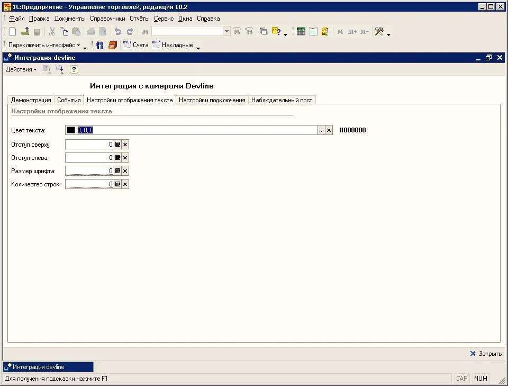508x386 pixels.
Task: Open the Отчёты menu
Action: click(x=140, y=19)
